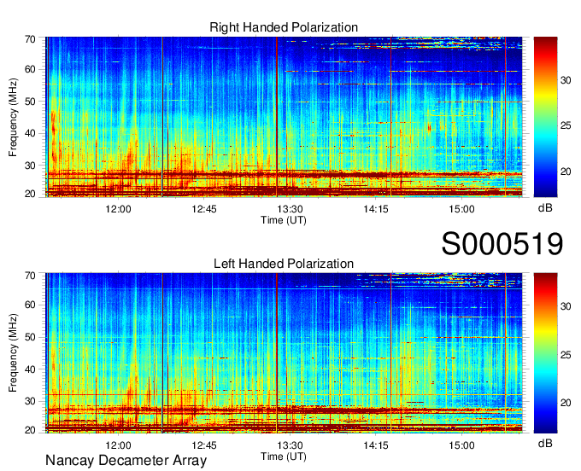
Task: Click the 12:45 time tick under Left Handed plot
Action: pyautogui.click(x=204, y=445)
